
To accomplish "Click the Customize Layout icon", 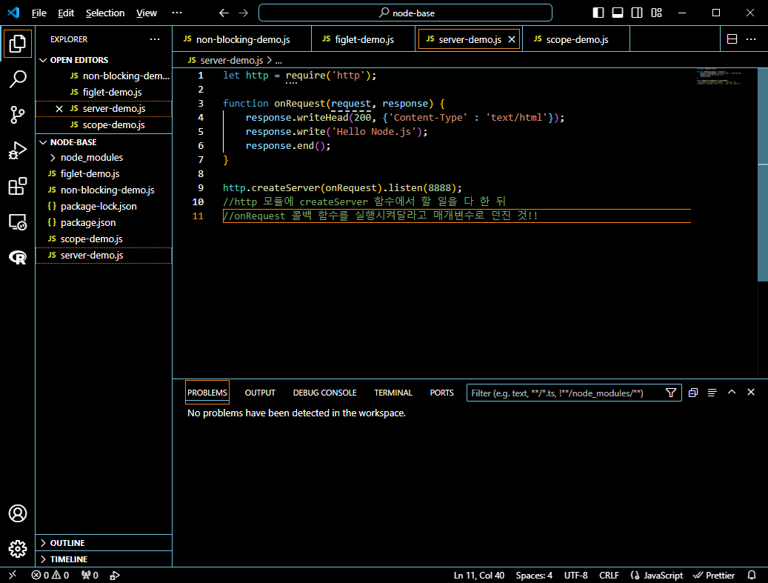I will click(656, 13).
